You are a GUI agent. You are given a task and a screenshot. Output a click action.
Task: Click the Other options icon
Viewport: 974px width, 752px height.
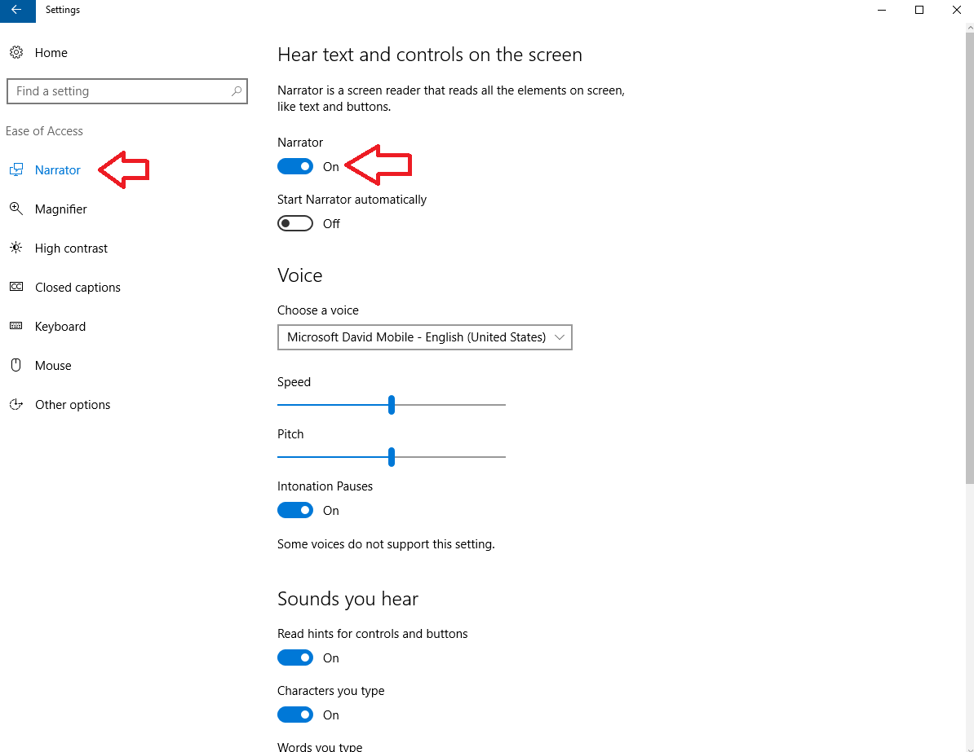(16, 405)
